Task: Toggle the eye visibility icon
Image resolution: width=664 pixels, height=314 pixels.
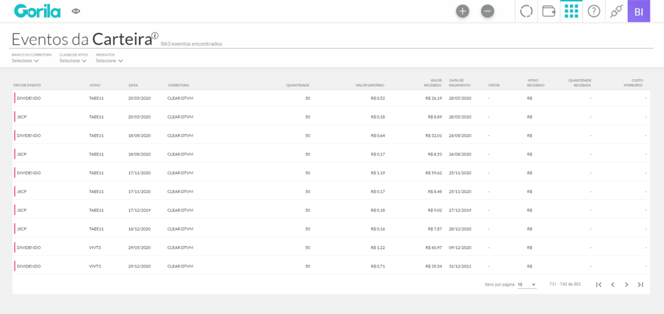Action: [76, 11]
